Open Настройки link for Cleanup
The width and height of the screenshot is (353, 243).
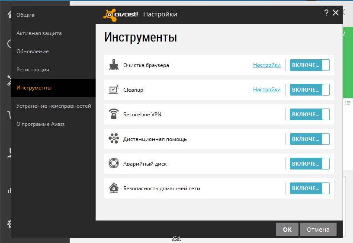click(267, 90)
